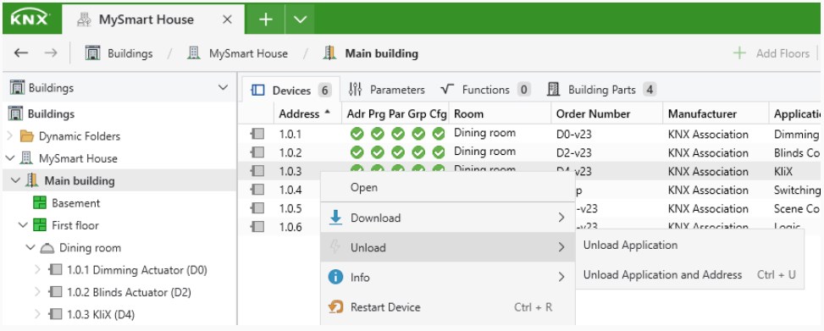Click the Unload context menu item
Screen dimensions: 824x331
coord(448,247)
